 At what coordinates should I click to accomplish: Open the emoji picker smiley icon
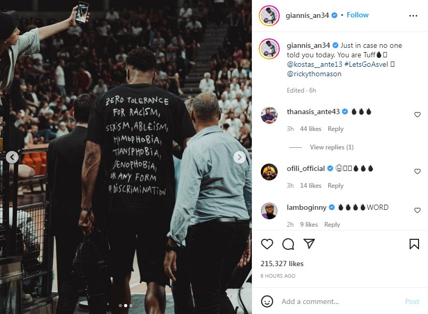[267, 301]
